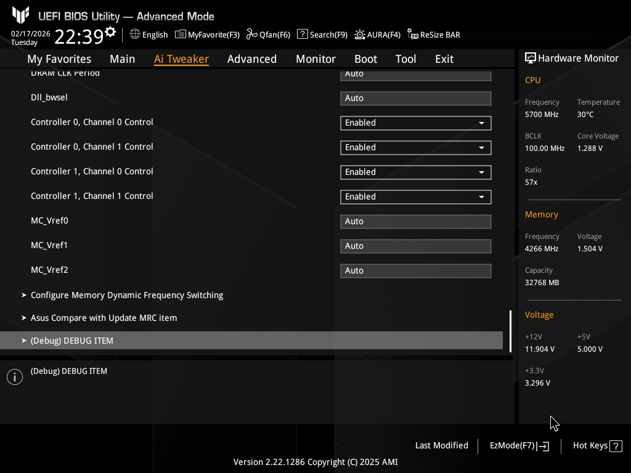
Task: Expand Configure Memory Dynamic Frequency Switching
Action: (127, 295)
